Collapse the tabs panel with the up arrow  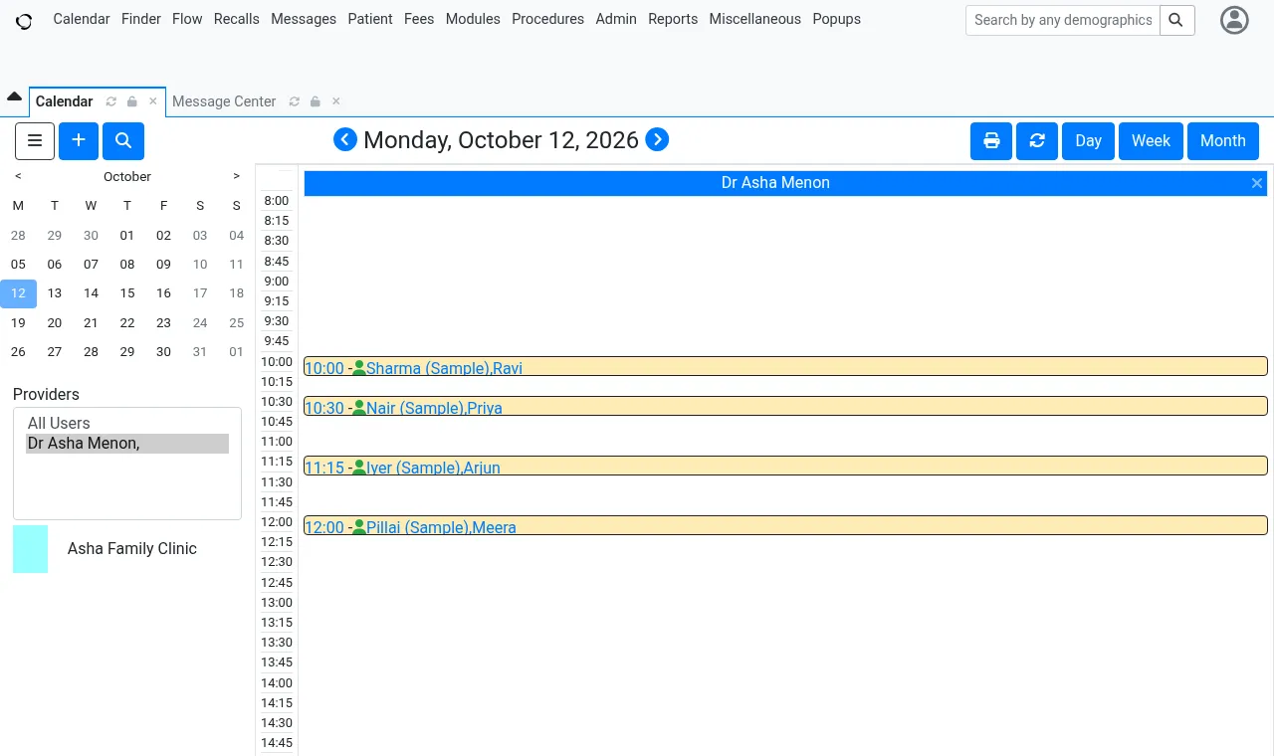14,96
